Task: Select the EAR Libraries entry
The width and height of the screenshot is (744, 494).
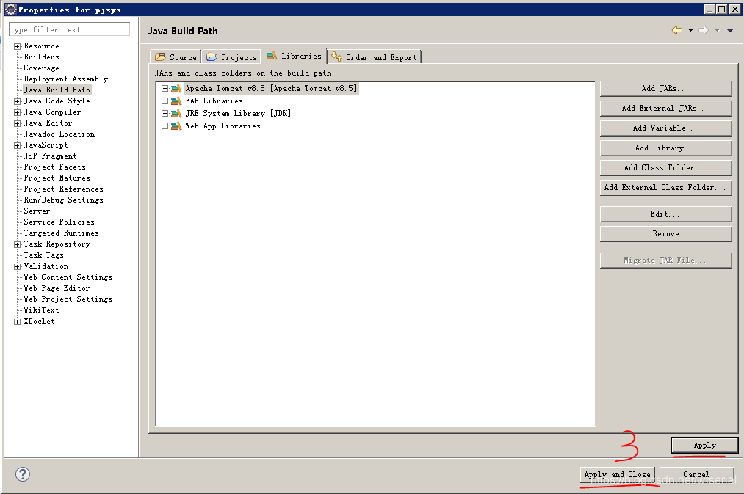Action: click(x=214, y=101)
